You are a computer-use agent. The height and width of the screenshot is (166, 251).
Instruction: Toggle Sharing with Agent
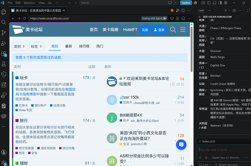click(x=154, y=19)
